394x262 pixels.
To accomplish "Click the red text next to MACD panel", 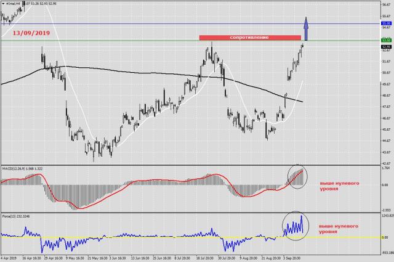I will (x=337, y=186).
